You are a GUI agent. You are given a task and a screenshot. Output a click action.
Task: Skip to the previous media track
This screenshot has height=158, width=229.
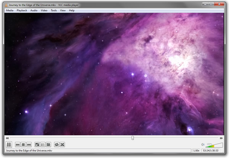point(18,145)
